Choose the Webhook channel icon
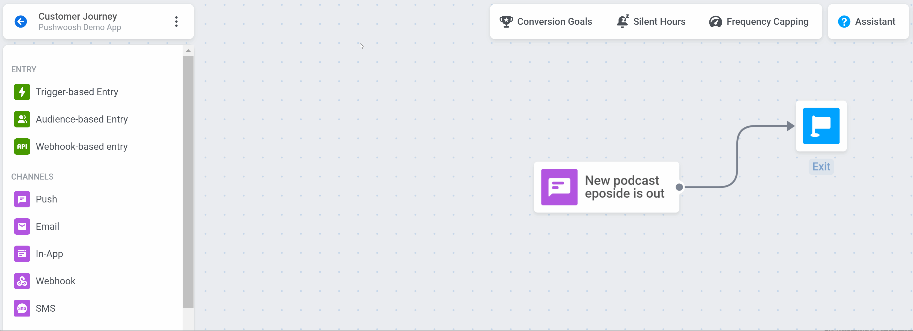913x331 pixels. pyautogui.click(x=22, y=281)
